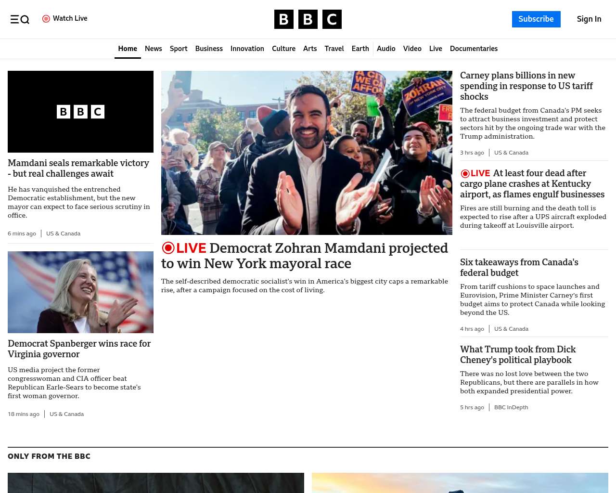Image resolution: width=616 pixels, height=493 pixels.
Task: Read Carney plans billions spending article
Action: 526,86
